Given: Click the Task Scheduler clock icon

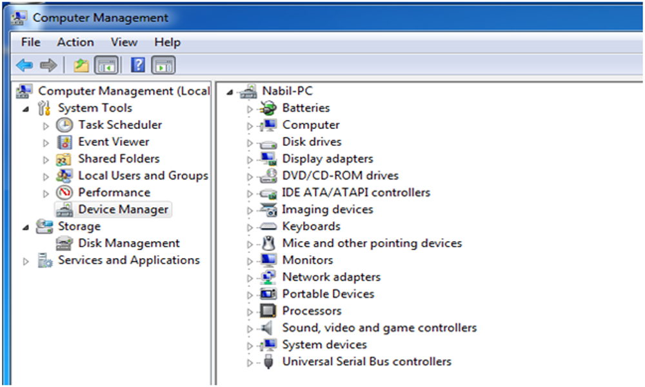Looking at the screenshot, I should tap(64, 125).
